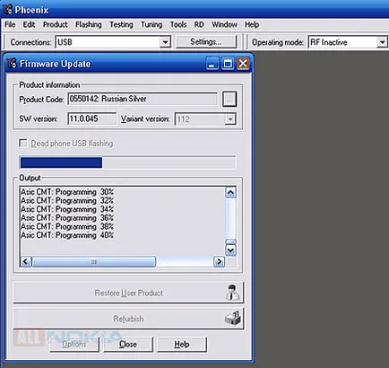Click the output list scroll down arrow
The height and width of the screenshot is (368, 389).
coord(230,250)
